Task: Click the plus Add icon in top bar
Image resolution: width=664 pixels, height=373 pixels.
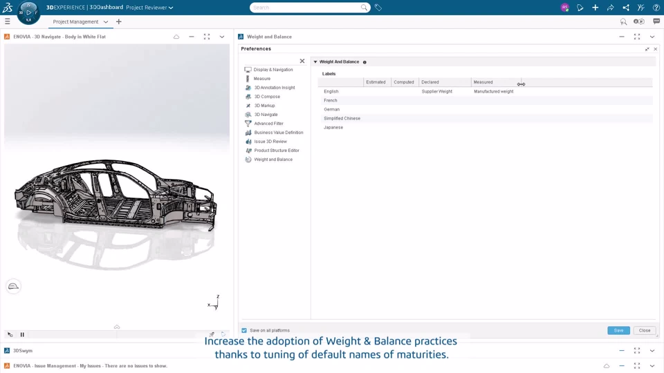Action: [595, 7]
